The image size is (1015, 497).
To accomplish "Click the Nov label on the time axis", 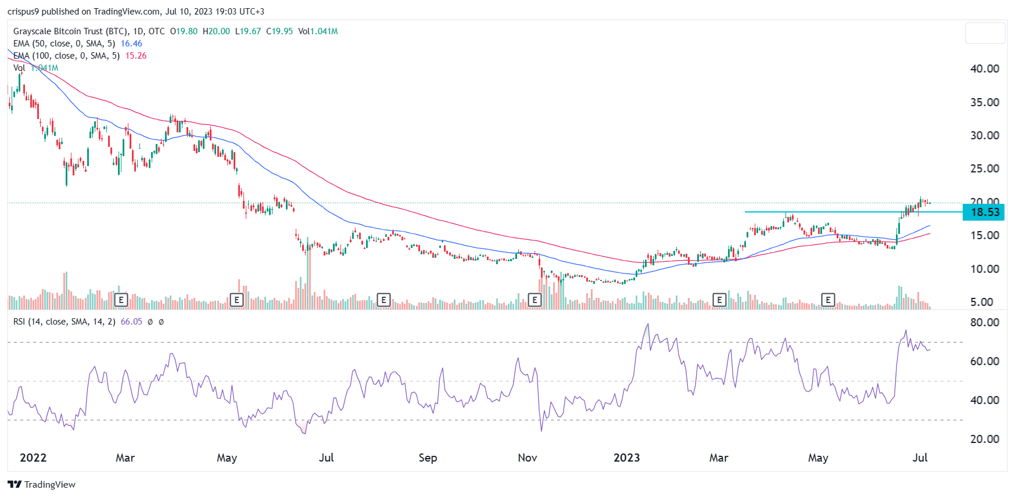I will [x=528, y=458].
